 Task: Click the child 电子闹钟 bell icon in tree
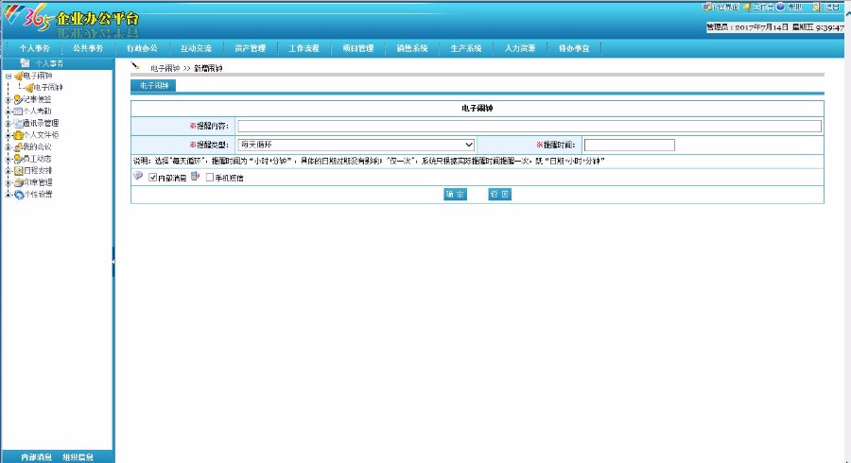click(x=28, y=87)
